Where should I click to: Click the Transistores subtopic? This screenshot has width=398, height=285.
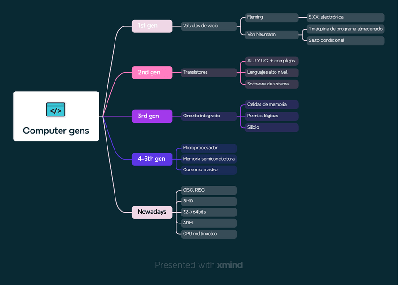[x=208, y=72]
